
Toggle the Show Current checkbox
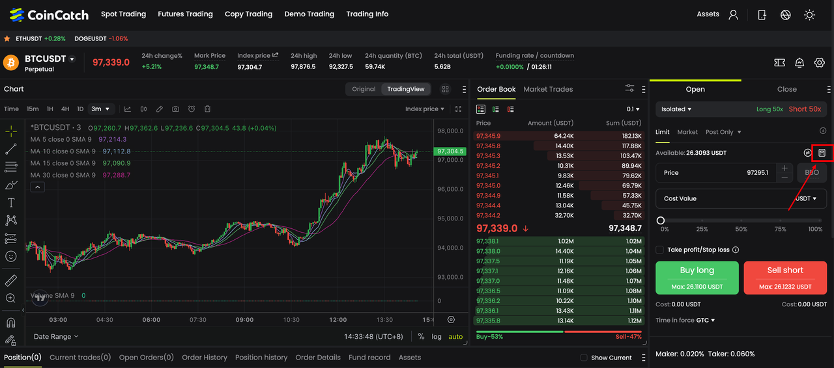tap(584, 358)
